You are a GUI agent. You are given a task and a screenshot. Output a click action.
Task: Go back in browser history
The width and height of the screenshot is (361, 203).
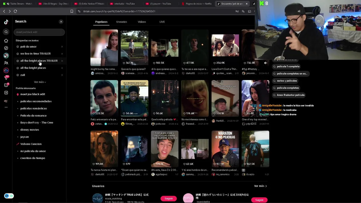(x=4, y=11)
